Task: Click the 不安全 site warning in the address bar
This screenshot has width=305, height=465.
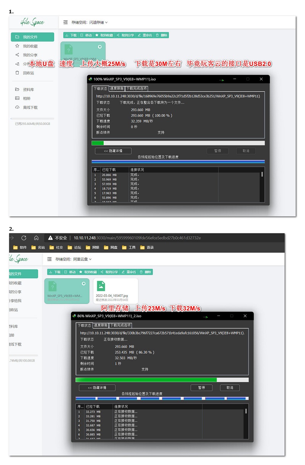Action: coord(58,238)
